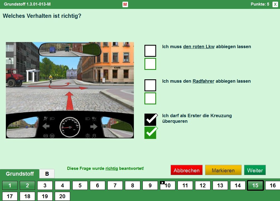The height and width of the screenshot is (201, 280).
Task: Go to question 3 in the navigator
Action: (x=45, y=185)
